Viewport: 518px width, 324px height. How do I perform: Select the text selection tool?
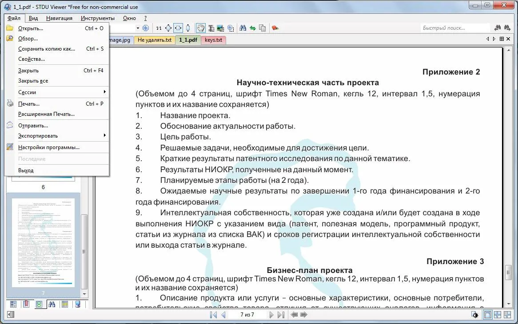211,28
